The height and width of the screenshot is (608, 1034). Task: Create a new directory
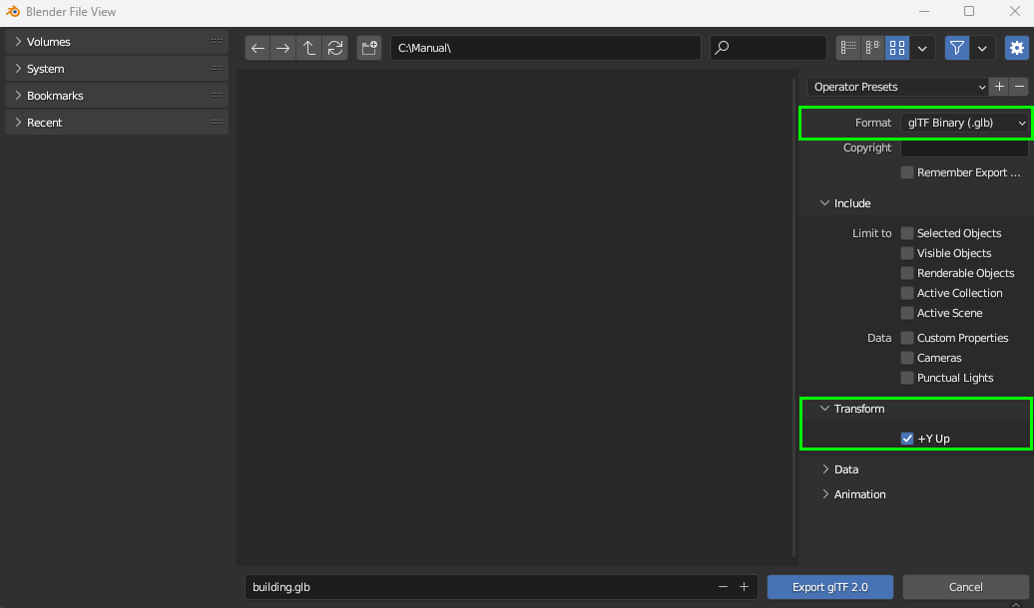368,47
